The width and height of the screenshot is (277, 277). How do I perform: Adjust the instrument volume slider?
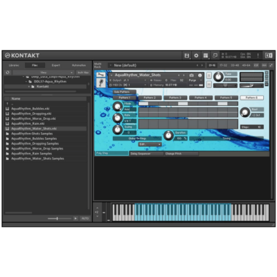click(251, 86)
